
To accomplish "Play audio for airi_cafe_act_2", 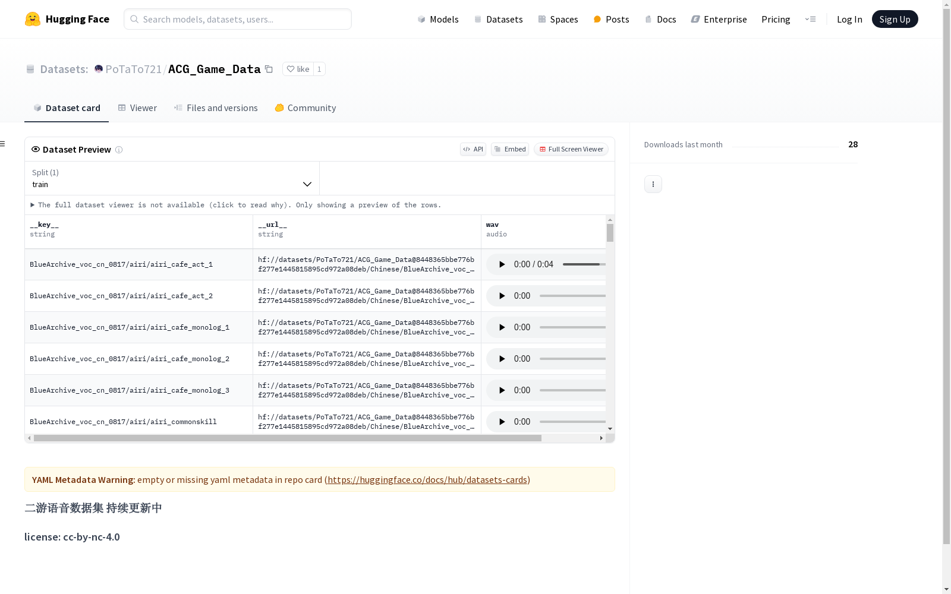I will (502, 296).
